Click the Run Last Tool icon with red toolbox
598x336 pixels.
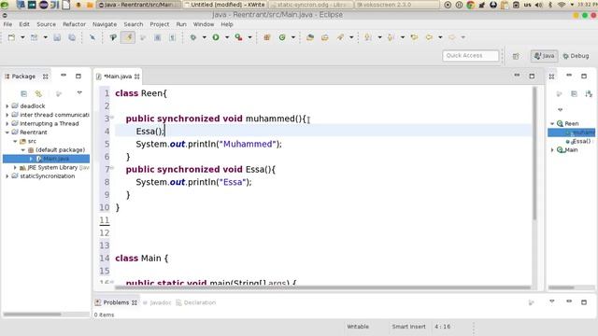click(x=239, y=37)
